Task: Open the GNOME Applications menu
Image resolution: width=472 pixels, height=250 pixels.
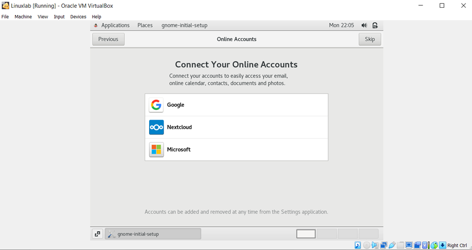Action: tap(115, 25)
